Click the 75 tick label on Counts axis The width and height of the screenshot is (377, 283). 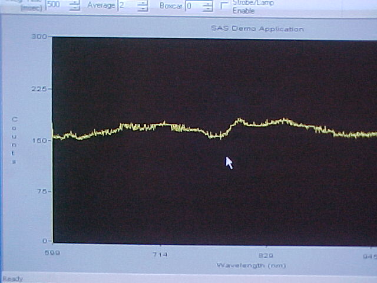coord(42,191)
